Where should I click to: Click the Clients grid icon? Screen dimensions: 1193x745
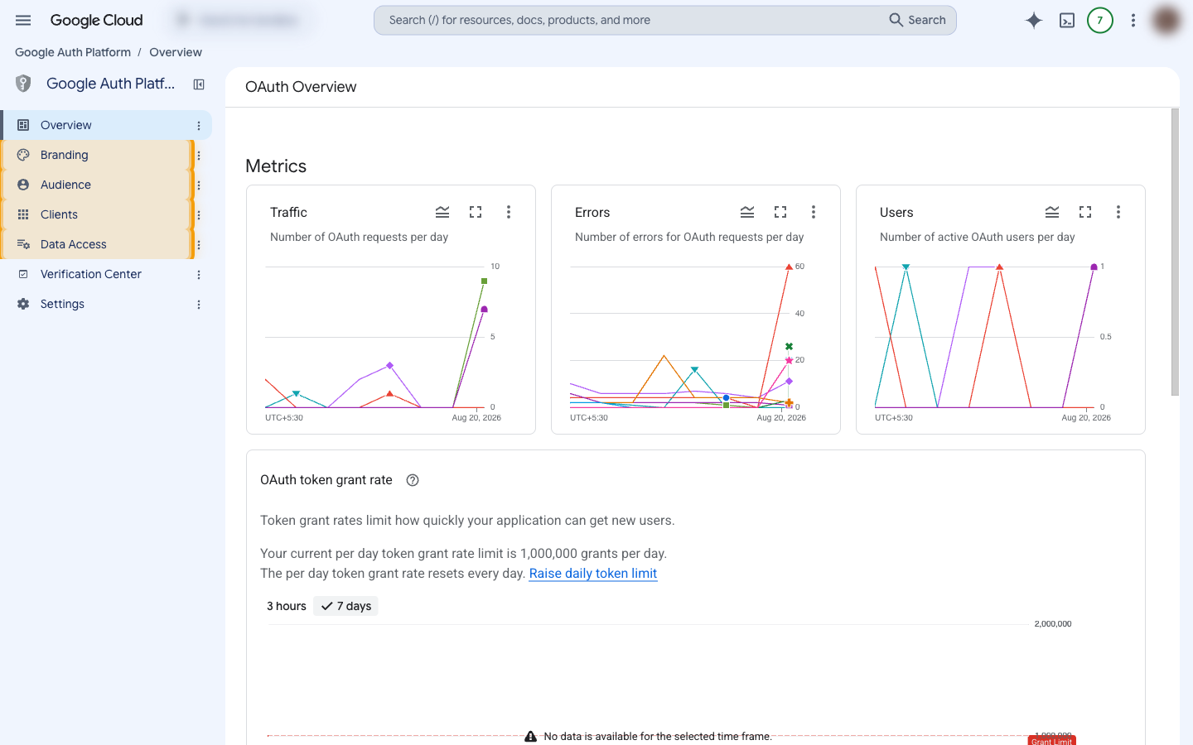pos(23,214)
